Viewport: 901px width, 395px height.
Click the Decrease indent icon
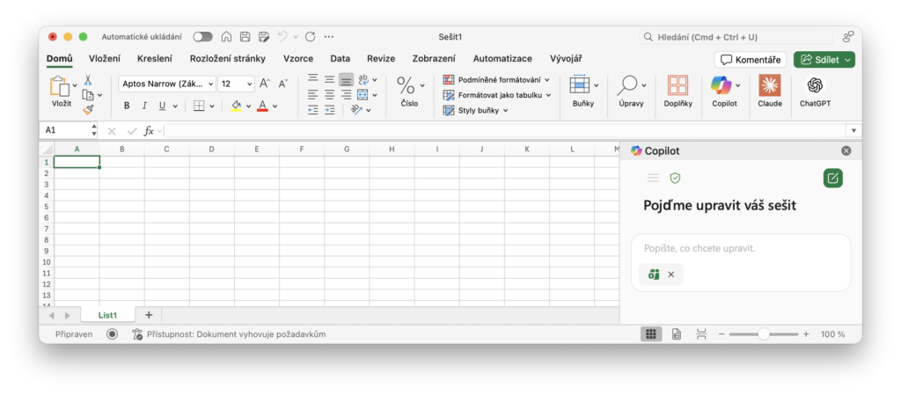coord(313,110)
